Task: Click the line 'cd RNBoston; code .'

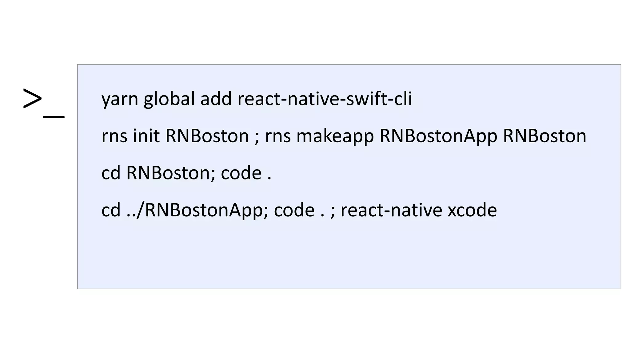Action: (x=186, y=173)
